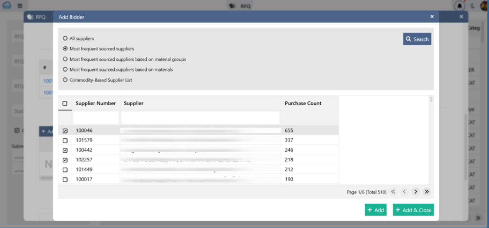Click the Supplier name filter field
The image size is (489, 228).
pos(200,118)
